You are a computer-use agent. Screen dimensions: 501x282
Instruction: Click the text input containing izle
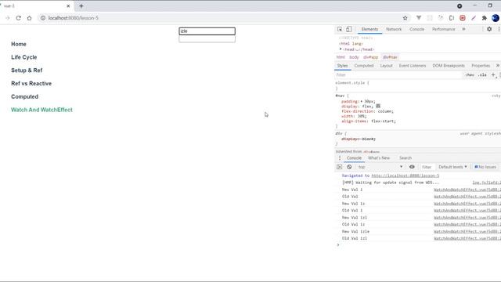(207, 31)
